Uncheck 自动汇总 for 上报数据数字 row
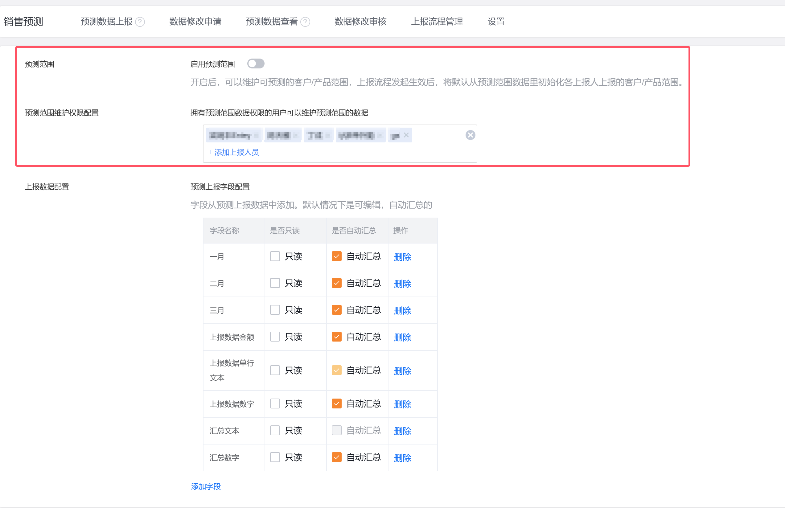This screenshot has height=508, width=785. tap(336, 404)
